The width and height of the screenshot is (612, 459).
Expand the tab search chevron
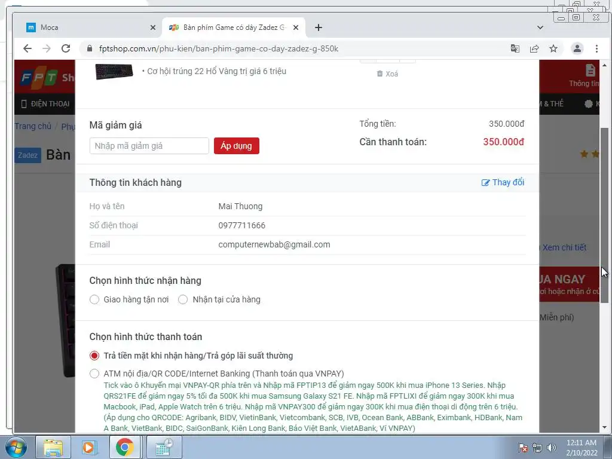pyautogui.click(x=540, y=27)
